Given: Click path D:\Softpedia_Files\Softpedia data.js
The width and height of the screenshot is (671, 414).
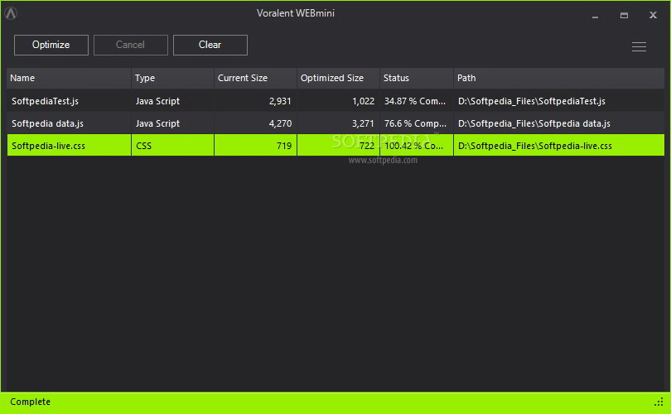Looking at the screenshot, I should pos(534,123).
